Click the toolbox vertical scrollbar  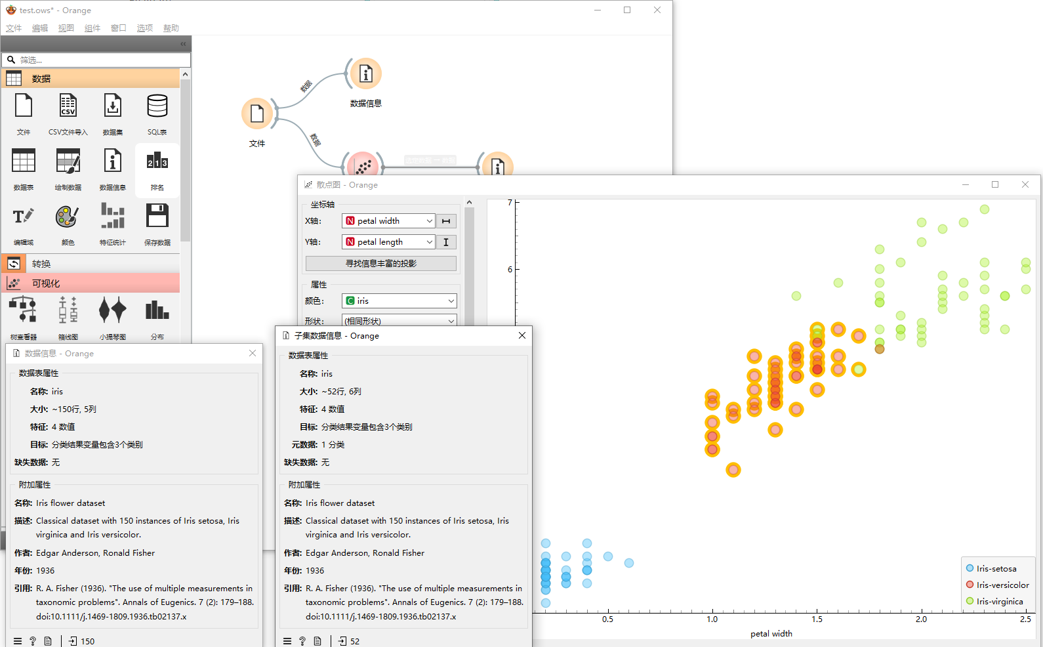tap(186, 160)
